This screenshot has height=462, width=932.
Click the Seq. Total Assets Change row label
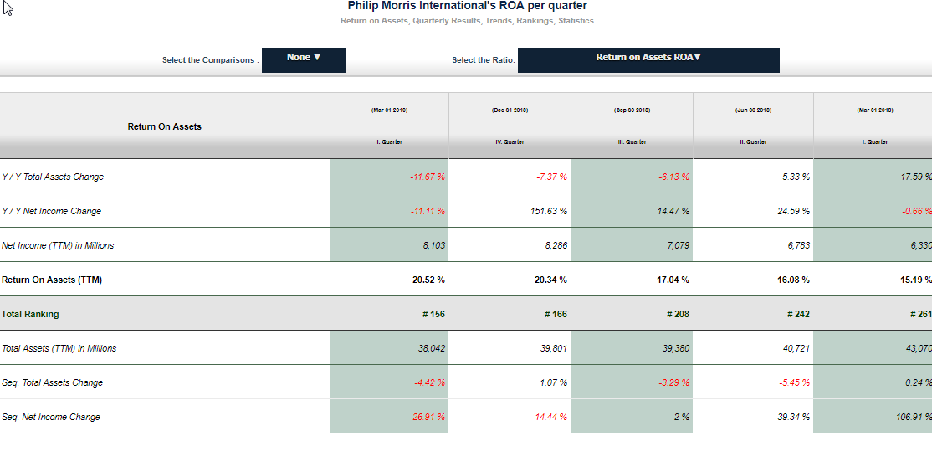[53, 383]
